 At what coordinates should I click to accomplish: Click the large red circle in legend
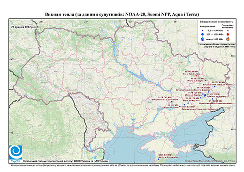(x=228, y=35)
